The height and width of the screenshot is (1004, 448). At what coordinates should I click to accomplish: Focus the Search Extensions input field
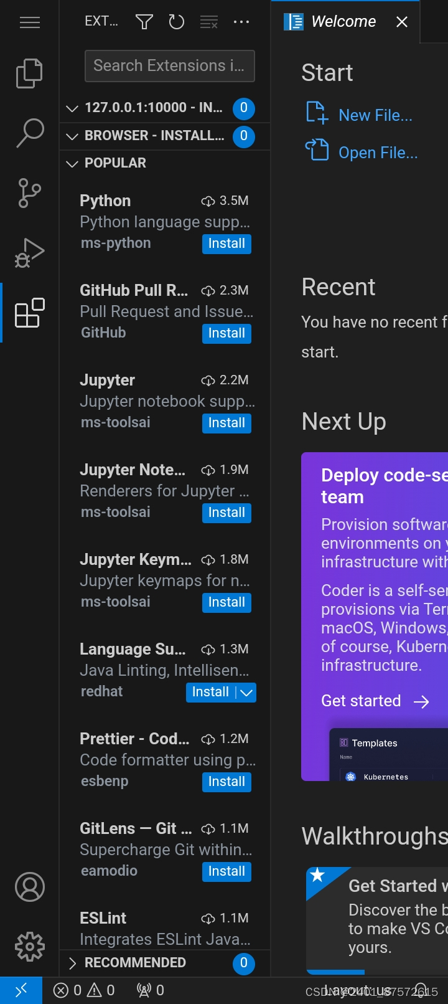(x=170, y=66)
